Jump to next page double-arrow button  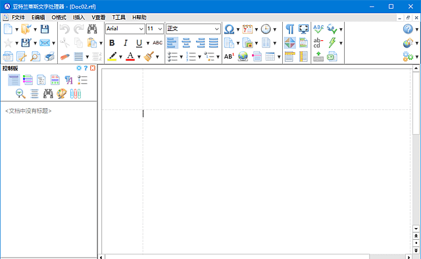click(x=416, y=250)
